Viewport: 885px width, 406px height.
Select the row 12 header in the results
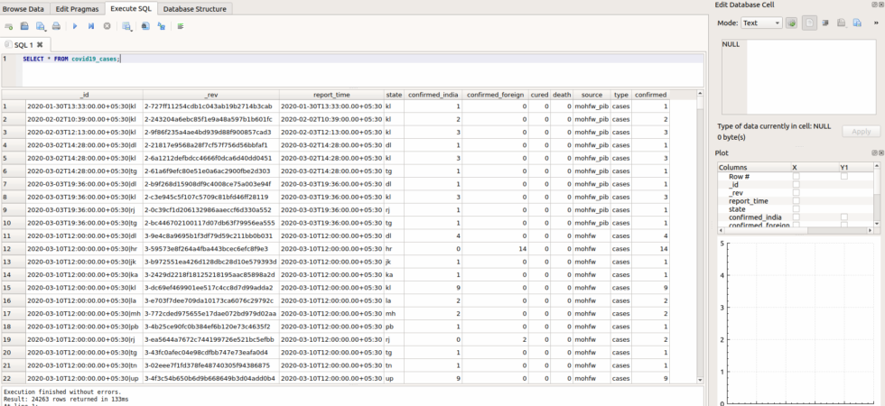point(13,249)
